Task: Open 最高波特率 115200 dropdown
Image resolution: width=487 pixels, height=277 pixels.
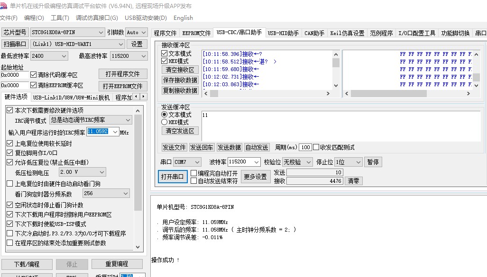Action: click(x=144, y=56)
